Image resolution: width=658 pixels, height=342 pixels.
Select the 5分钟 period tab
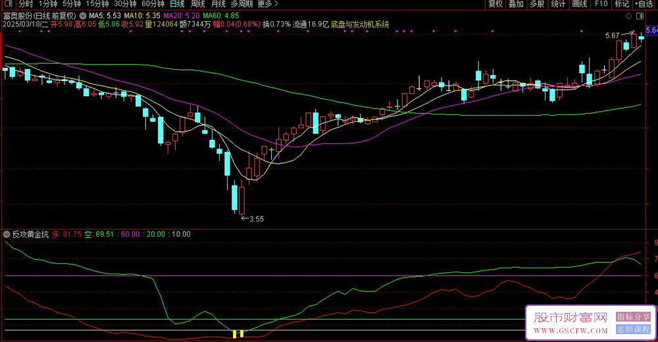(72, 4)
